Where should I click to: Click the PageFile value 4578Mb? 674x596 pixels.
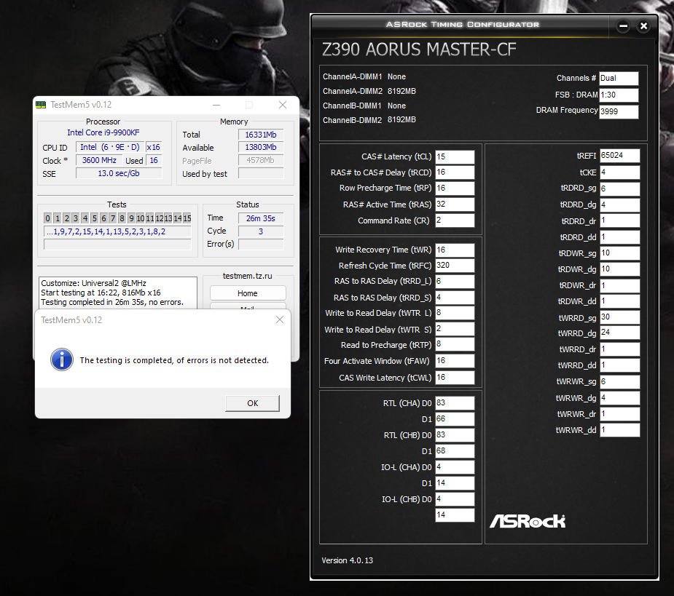(x=261, y=160)
